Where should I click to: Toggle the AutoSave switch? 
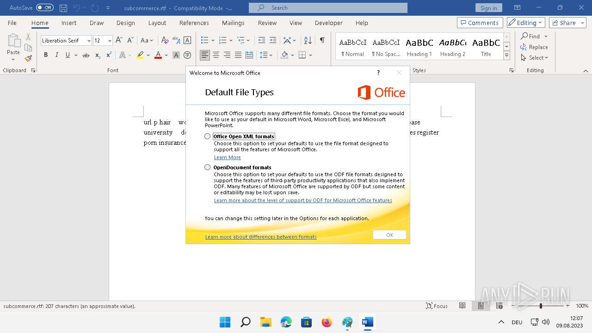(x=45, y=8)
